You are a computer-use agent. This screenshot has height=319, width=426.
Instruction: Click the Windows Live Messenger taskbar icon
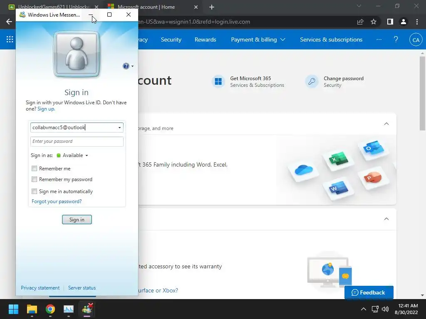pyautogui.click(x=87, y=309)
